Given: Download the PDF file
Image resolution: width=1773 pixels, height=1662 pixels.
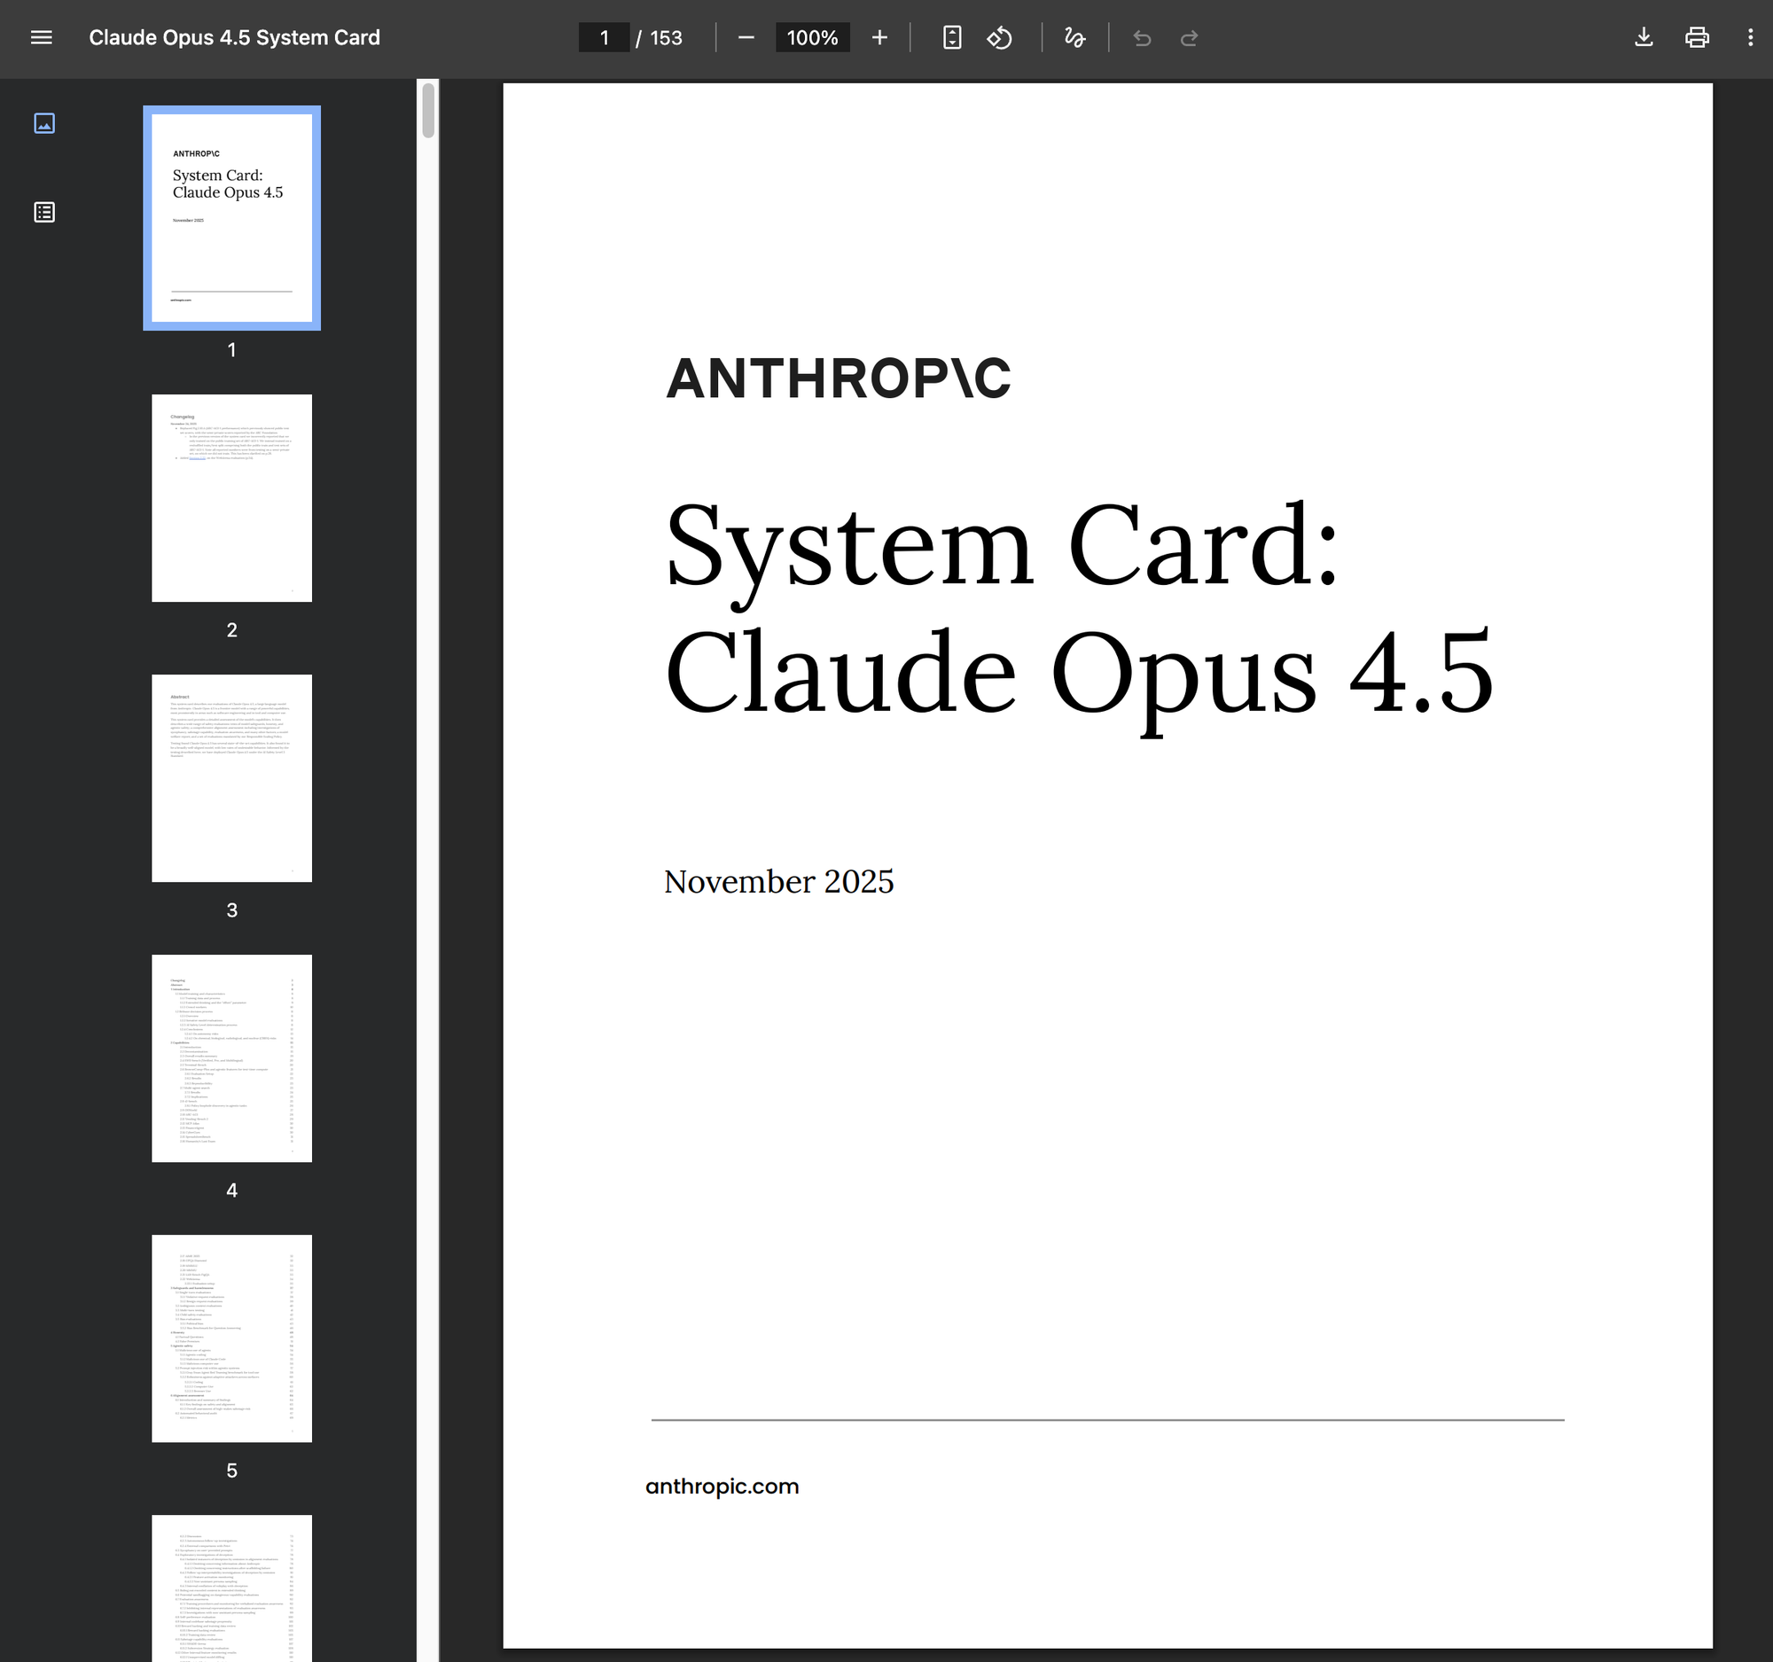Looking at the screenshot, I should click(1643, 37).
